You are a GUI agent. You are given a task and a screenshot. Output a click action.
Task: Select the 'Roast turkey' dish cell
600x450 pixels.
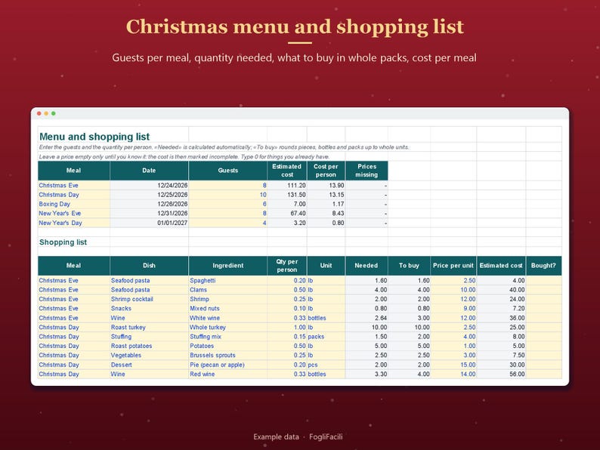[149, 327]
